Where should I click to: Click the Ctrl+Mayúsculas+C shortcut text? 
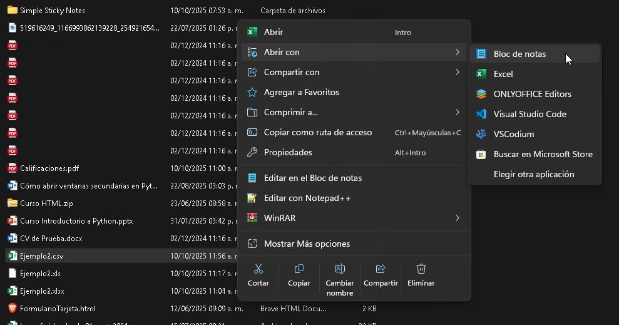click(427, 133)
